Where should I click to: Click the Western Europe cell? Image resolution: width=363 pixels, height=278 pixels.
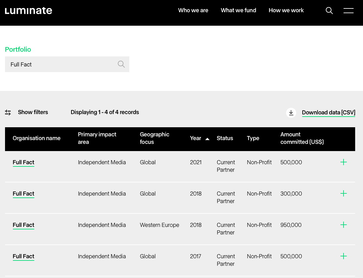coord(159,225)
